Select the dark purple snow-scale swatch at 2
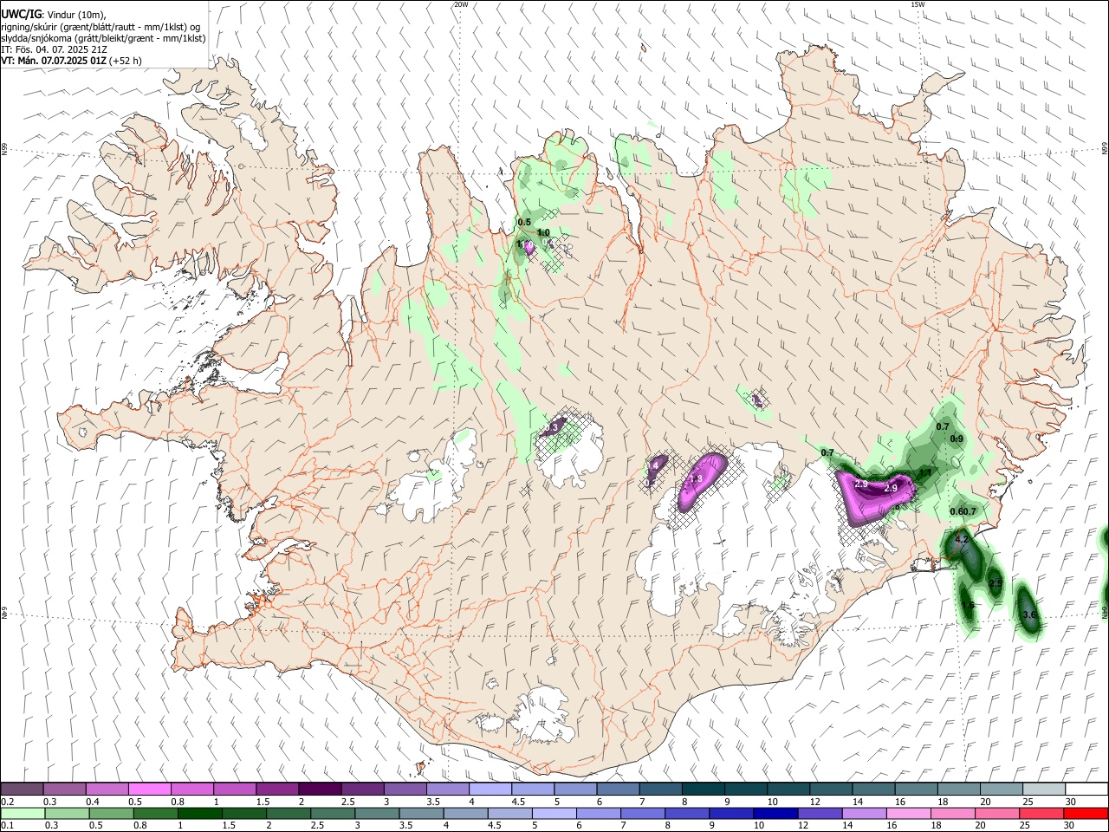The image size is (1109, 832). coord(319,789)
